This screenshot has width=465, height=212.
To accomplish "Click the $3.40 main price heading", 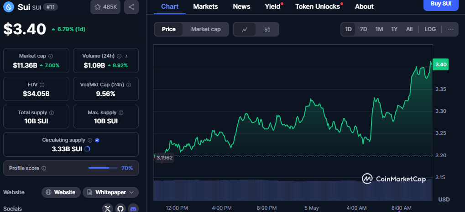I will [25, 29].
